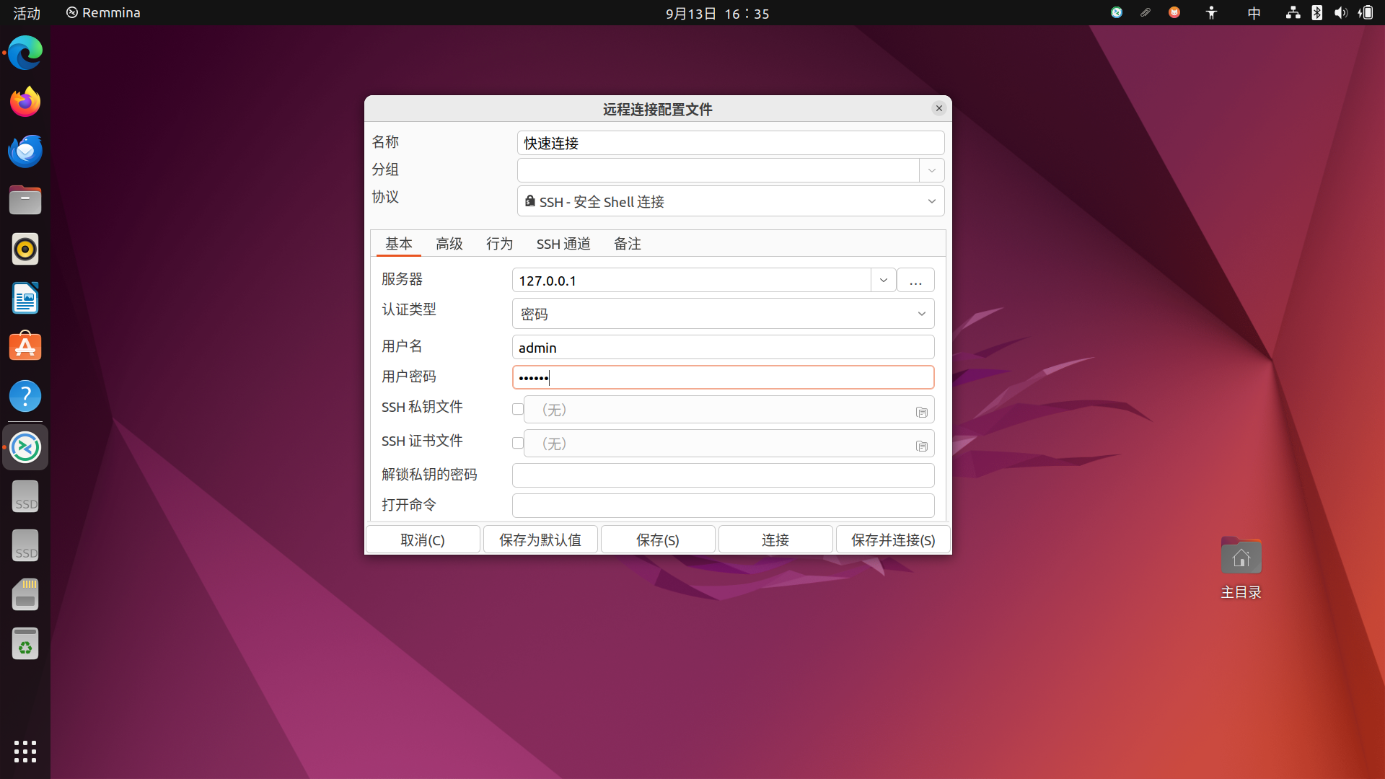Click the 名称 field containing 快速连接

pyautogui.click(x=731, y=143)
